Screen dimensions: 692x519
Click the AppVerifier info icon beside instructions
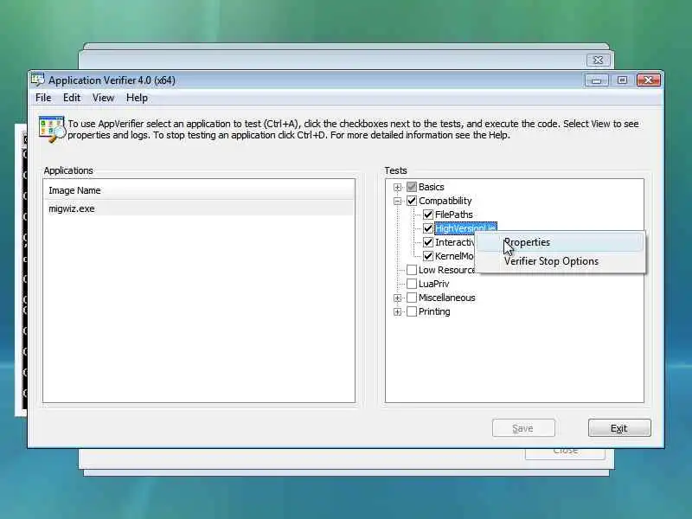[52, 129]
